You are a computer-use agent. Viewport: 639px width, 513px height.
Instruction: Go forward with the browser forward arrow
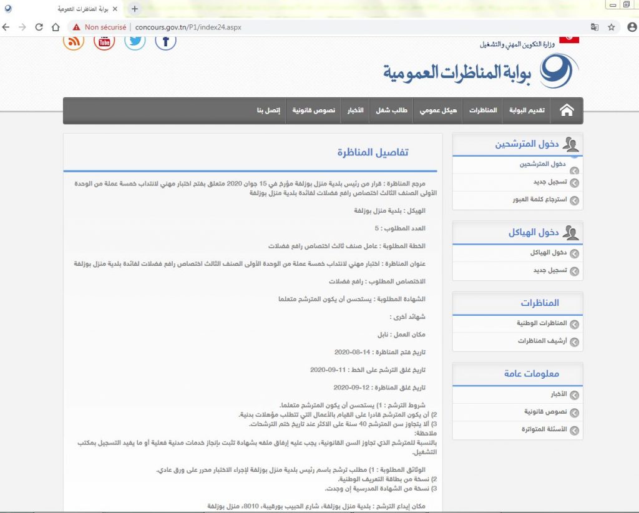pos(22,27)
